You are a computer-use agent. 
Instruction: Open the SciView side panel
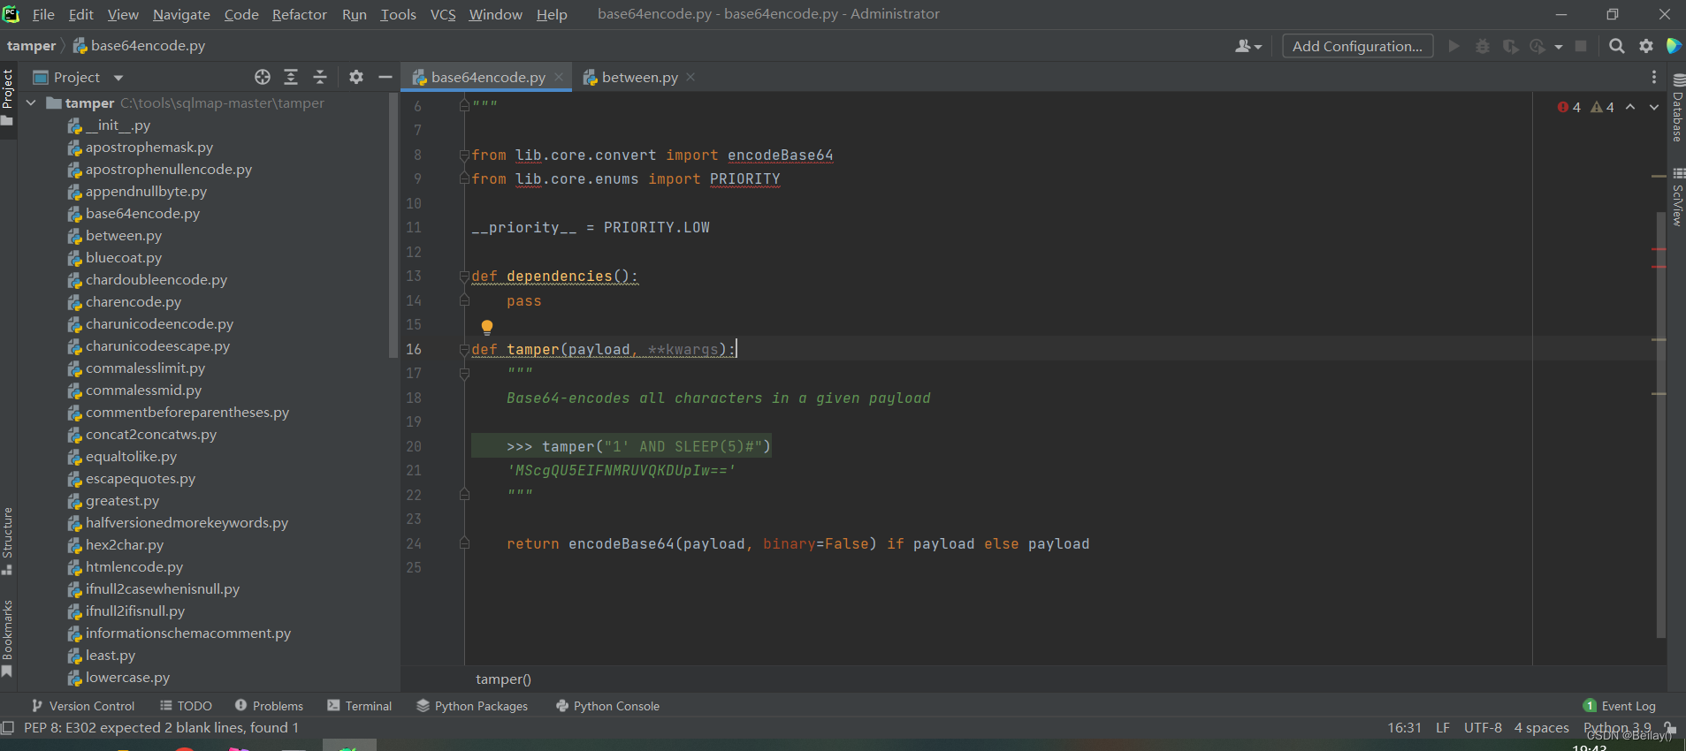1677,196
